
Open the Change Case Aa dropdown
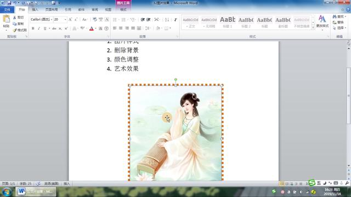click(x=84, y=20)
